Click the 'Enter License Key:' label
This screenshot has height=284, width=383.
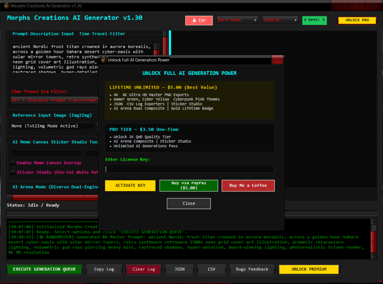(x=128, y=159)
